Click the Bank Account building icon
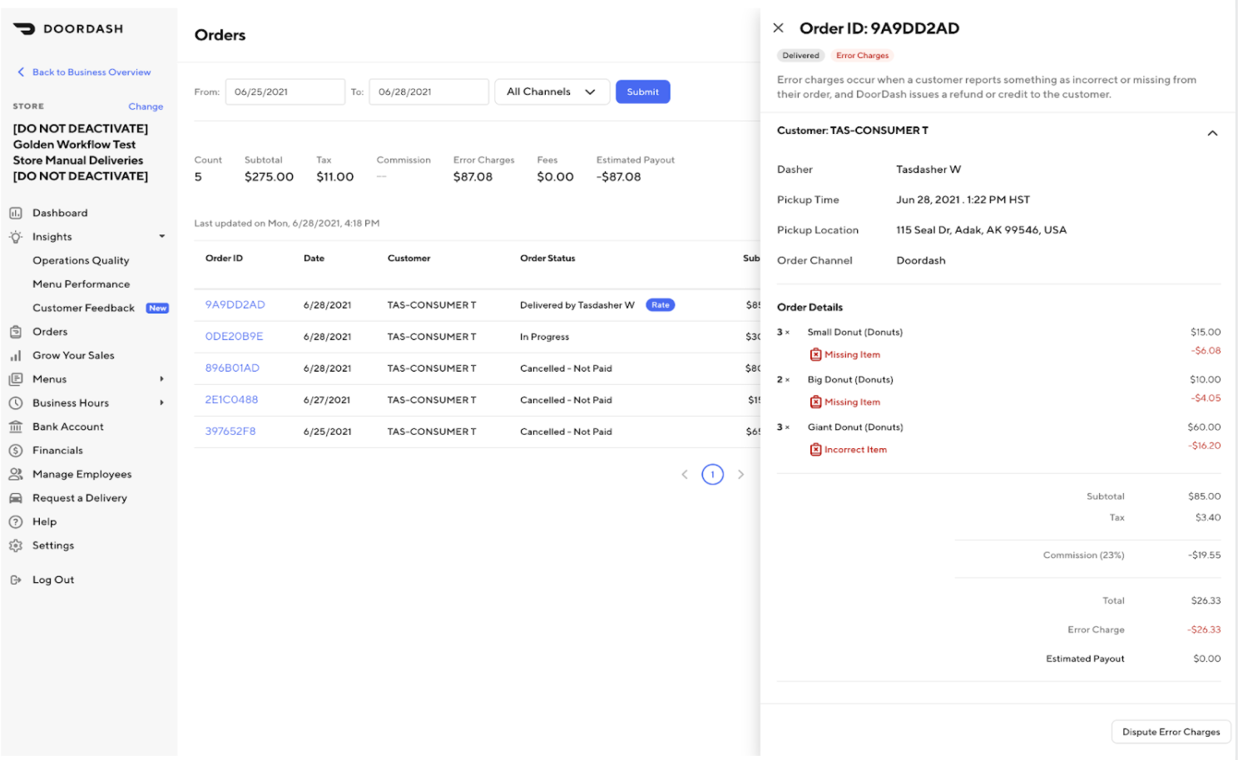Image resolution: width=1238 pixels, height=760 pixels. pyautogui.click(x=16, y=427)
